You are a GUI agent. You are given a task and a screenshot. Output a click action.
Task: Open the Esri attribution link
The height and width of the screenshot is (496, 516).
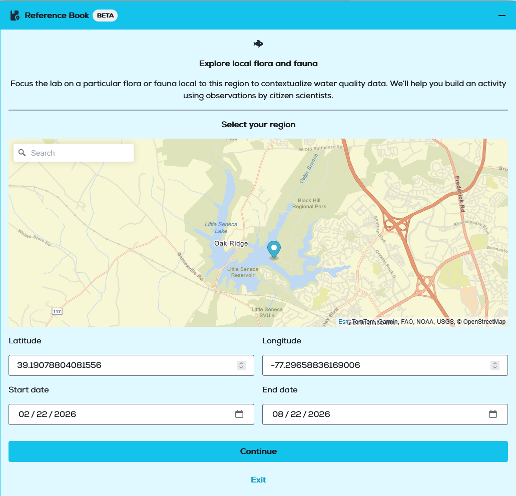click(342, 322)
